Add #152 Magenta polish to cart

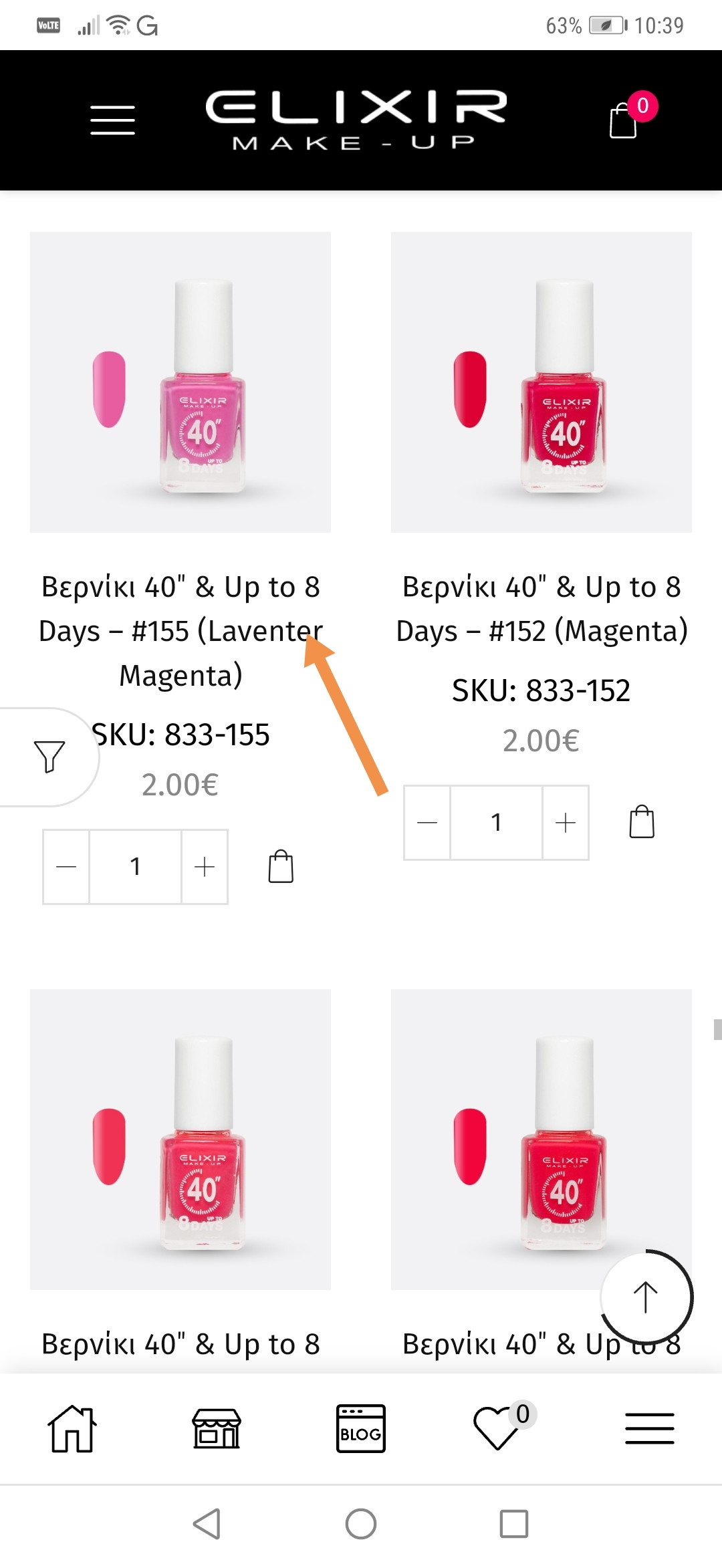click(x=642, y=822)
